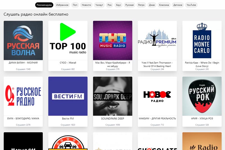The image size is (225, 150).
Task: Click heading Слушать радио онлайн бесплатно
Action: (36, 14)
